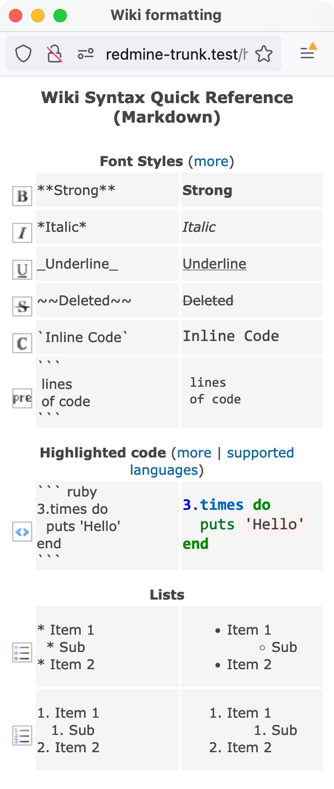Click the '1. Item 1' numbered syntax cell
Screen dimensions: 334x789
coord(107,729)
